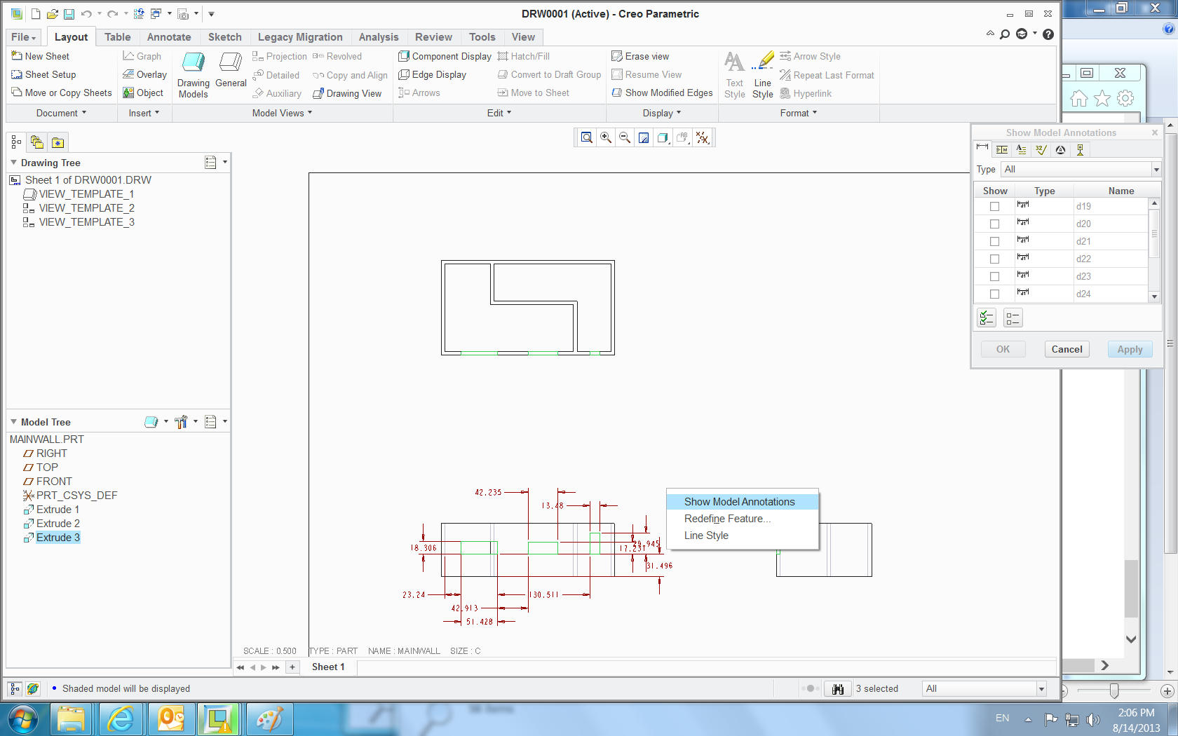
Task: Expand the Edit group dropdown
Action: coord(499,113)
